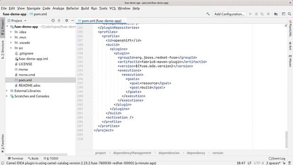Expand the .idea folder
293x165 pixels.
11,32
